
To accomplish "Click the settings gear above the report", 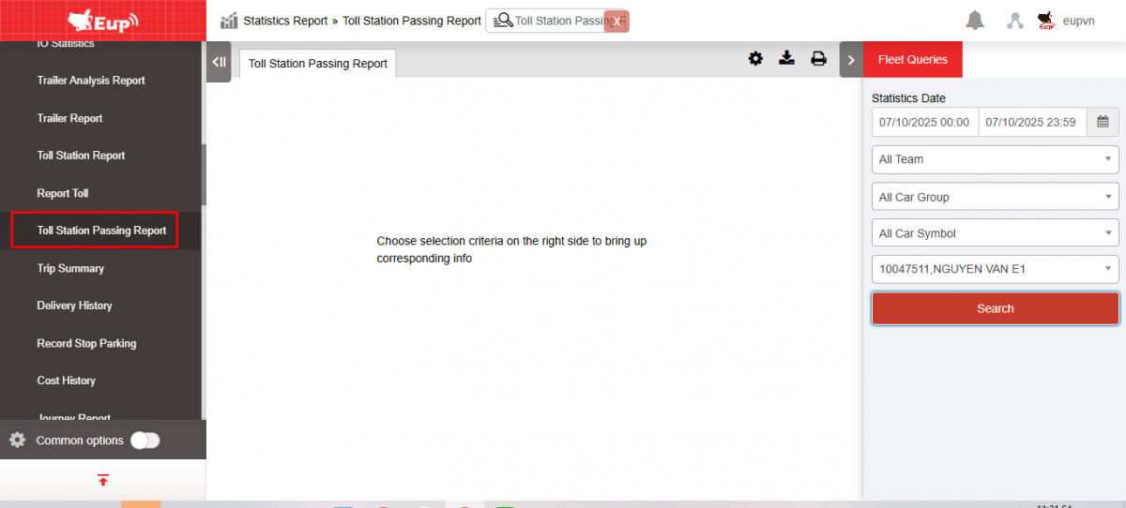I will [x=755, y=59].
